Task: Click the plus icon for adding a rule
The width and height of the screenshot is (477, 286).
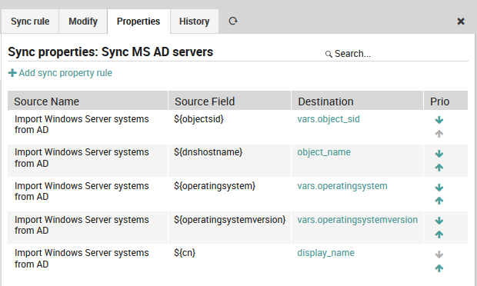Action: click(12, 73)
